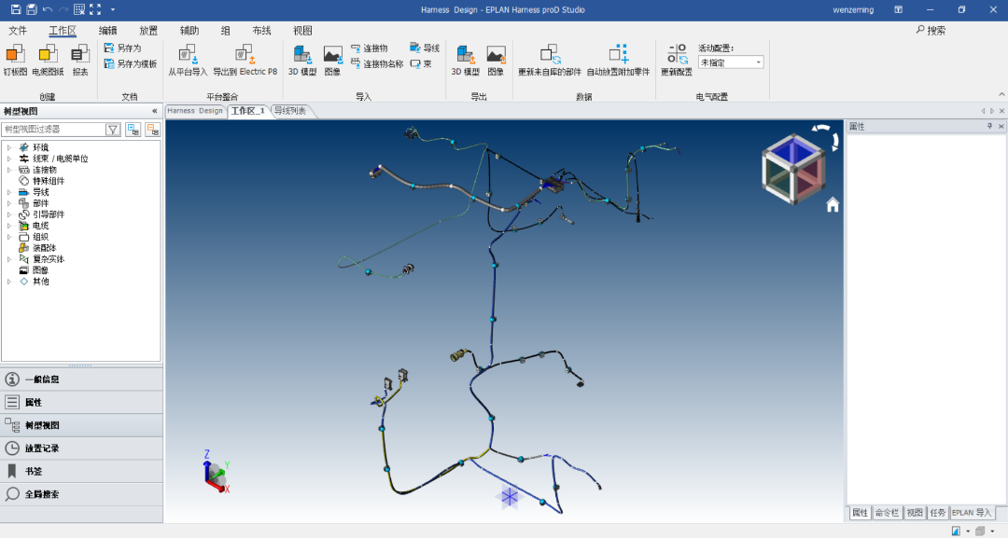Viewport: 1008px width, 538px height.
Task: Open the 组 ribbon tab
Action: click(x=226, y=30)
